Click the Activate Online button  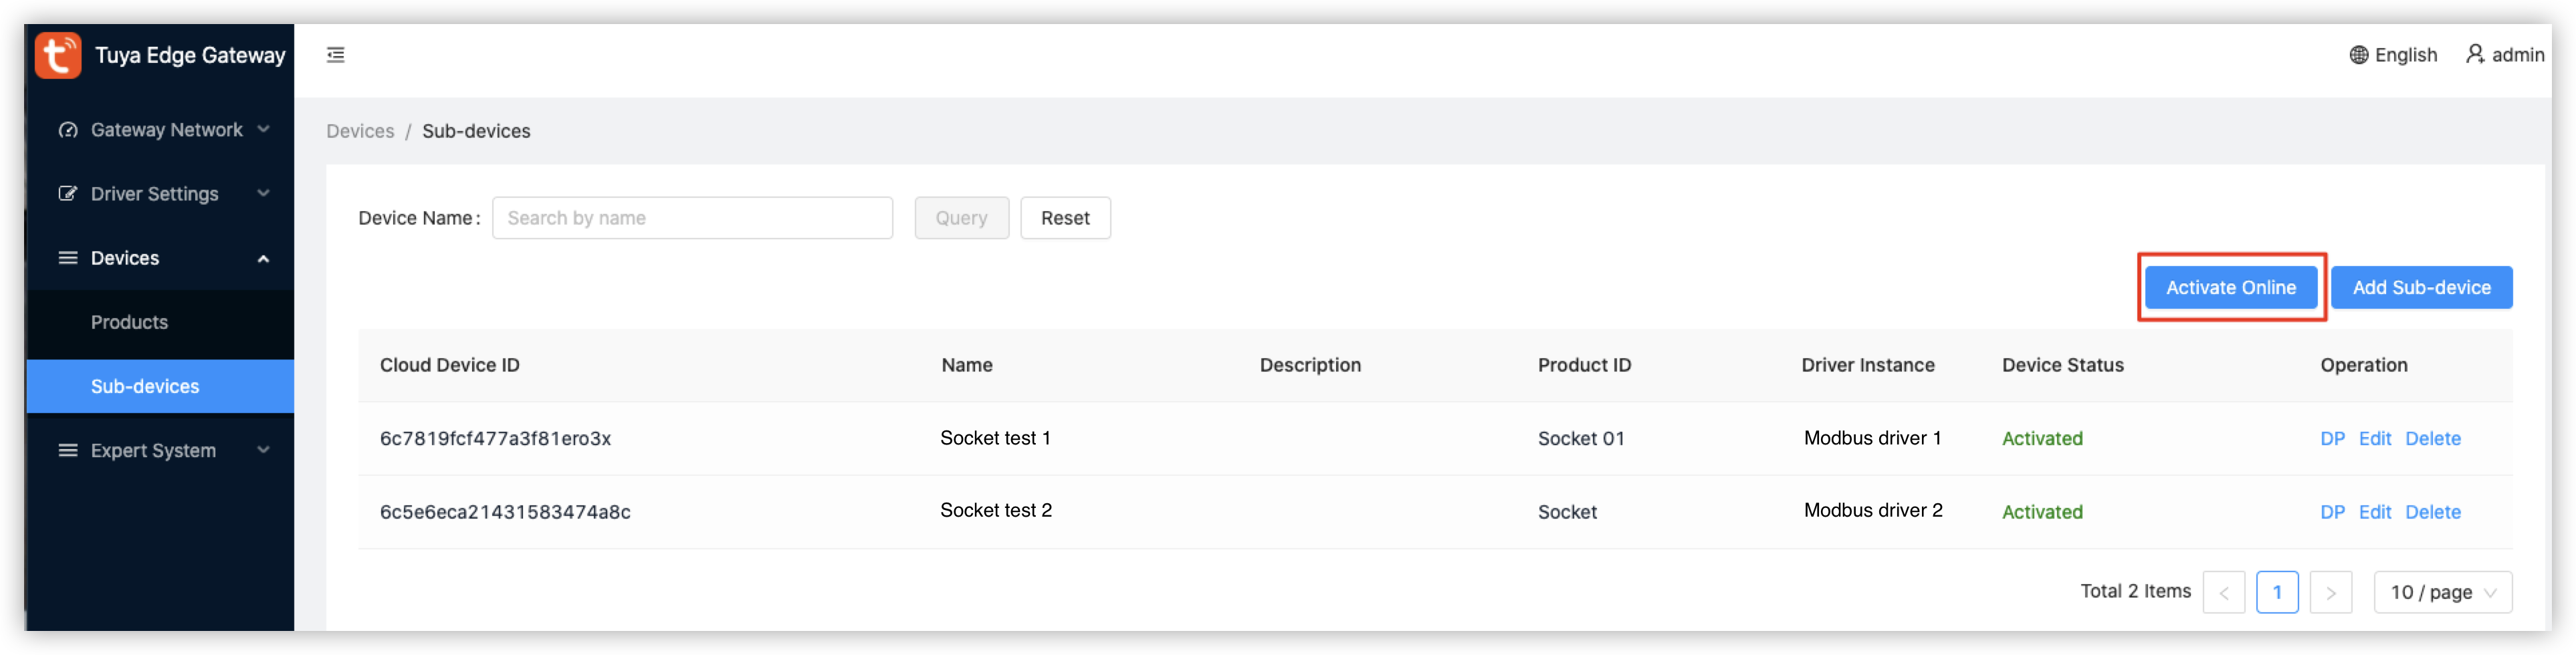[2230, 287]
